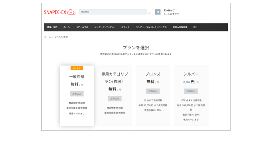271x141 pixels.
Task: Click the 取引手数料: 20% text
Action: [x=153, y=110]
